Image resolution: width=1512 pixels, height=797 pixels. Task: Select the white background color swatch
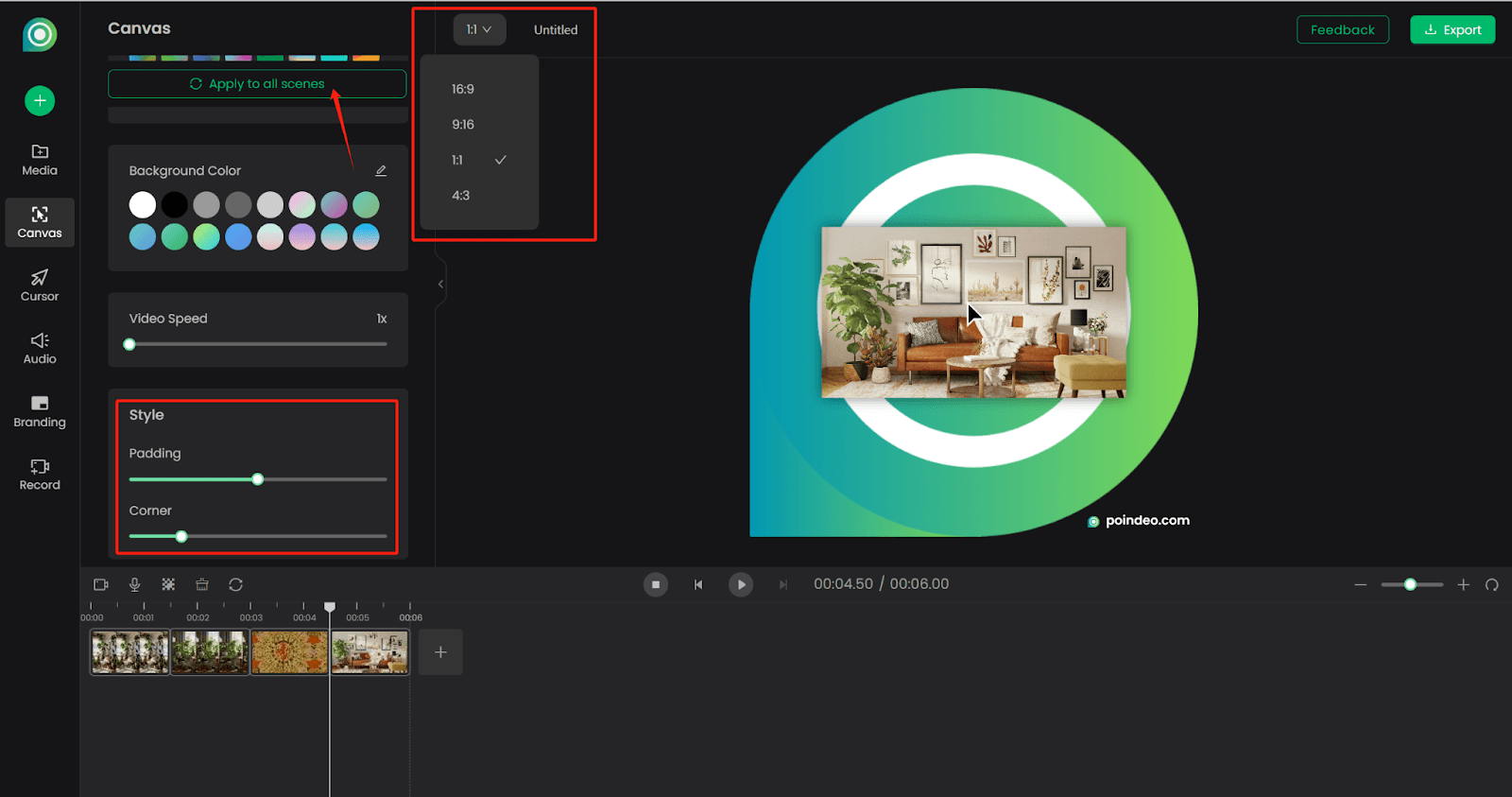[143, 204]
